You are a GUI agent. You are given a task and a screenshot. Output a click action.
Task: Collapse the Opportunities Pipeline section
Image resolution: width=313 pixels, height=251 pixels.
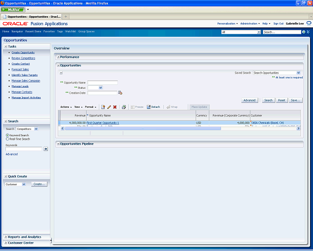pos(58,144)
